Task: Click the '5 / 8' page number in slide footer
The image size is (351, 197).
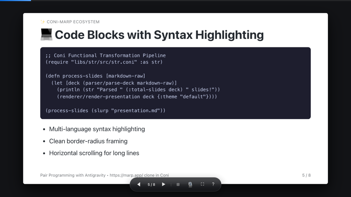Action: 307,175
